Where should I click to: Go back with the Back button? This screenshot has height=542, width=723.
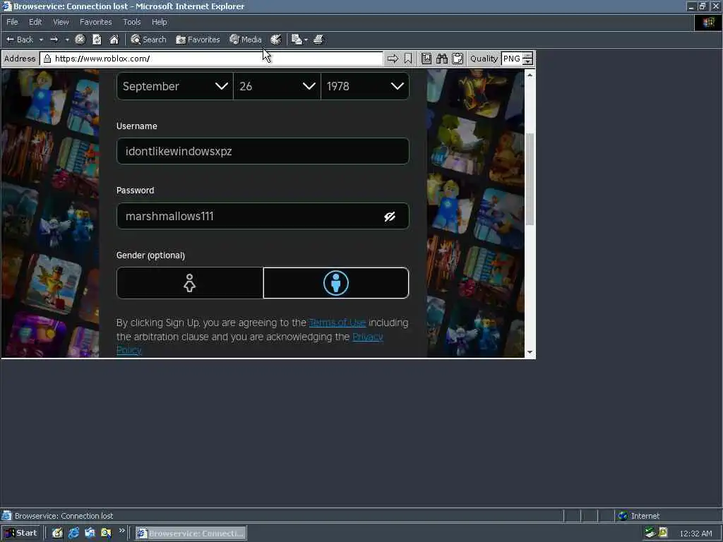(x=19, y=40)
